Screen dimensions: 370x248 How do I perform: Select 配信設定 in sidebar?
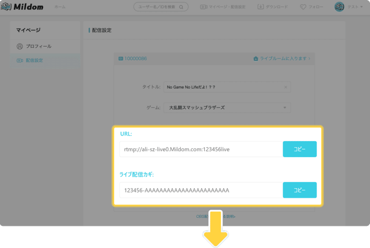pos(45,61)
